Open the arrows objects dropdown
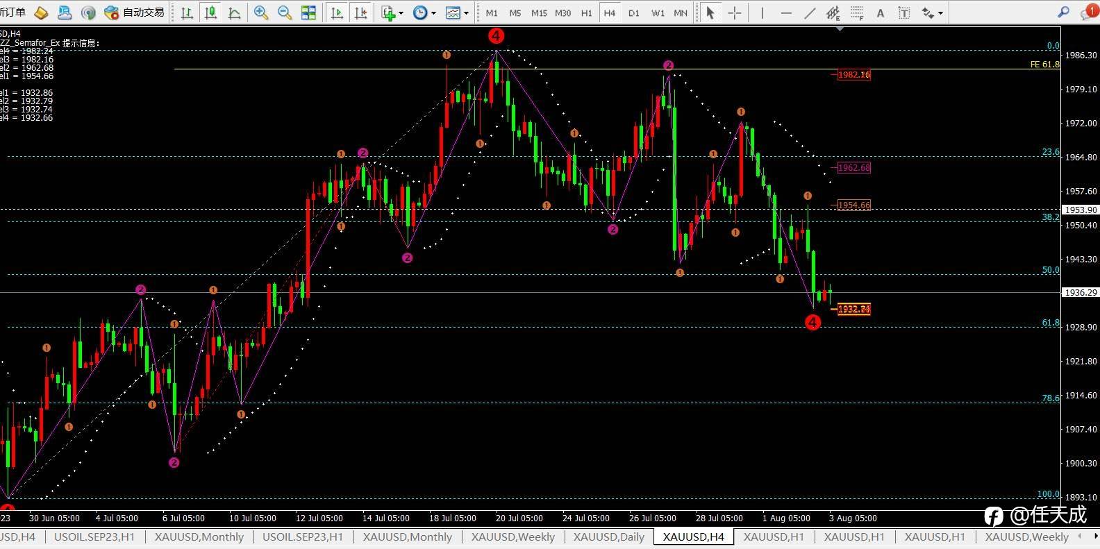1100x549 pixels. [932, 12]
